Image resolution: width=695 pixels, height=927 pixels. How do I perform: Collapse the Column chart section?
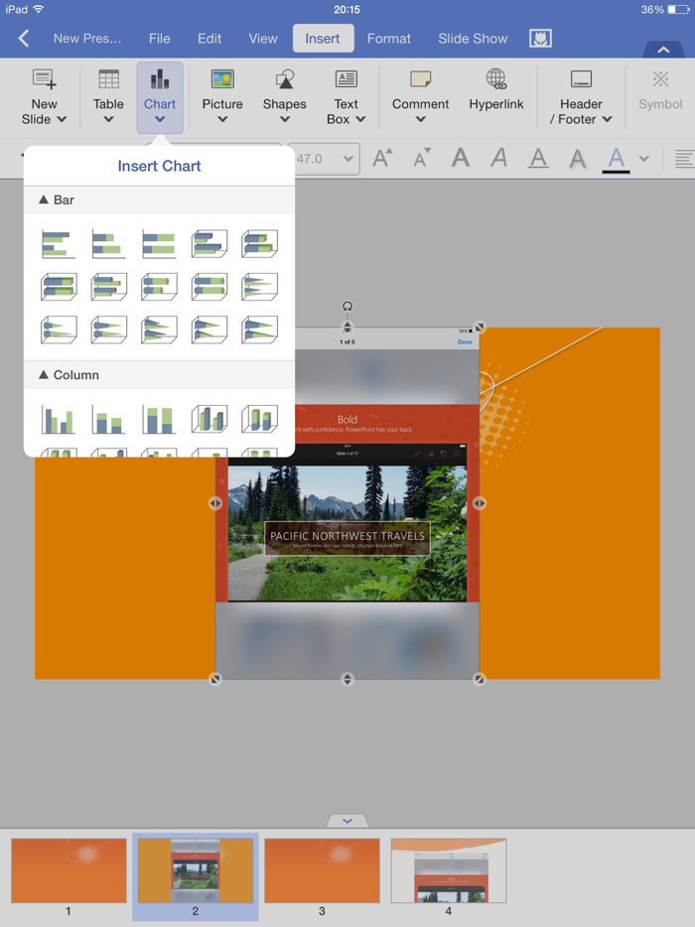pyautogui.click(x=69, y=375)
